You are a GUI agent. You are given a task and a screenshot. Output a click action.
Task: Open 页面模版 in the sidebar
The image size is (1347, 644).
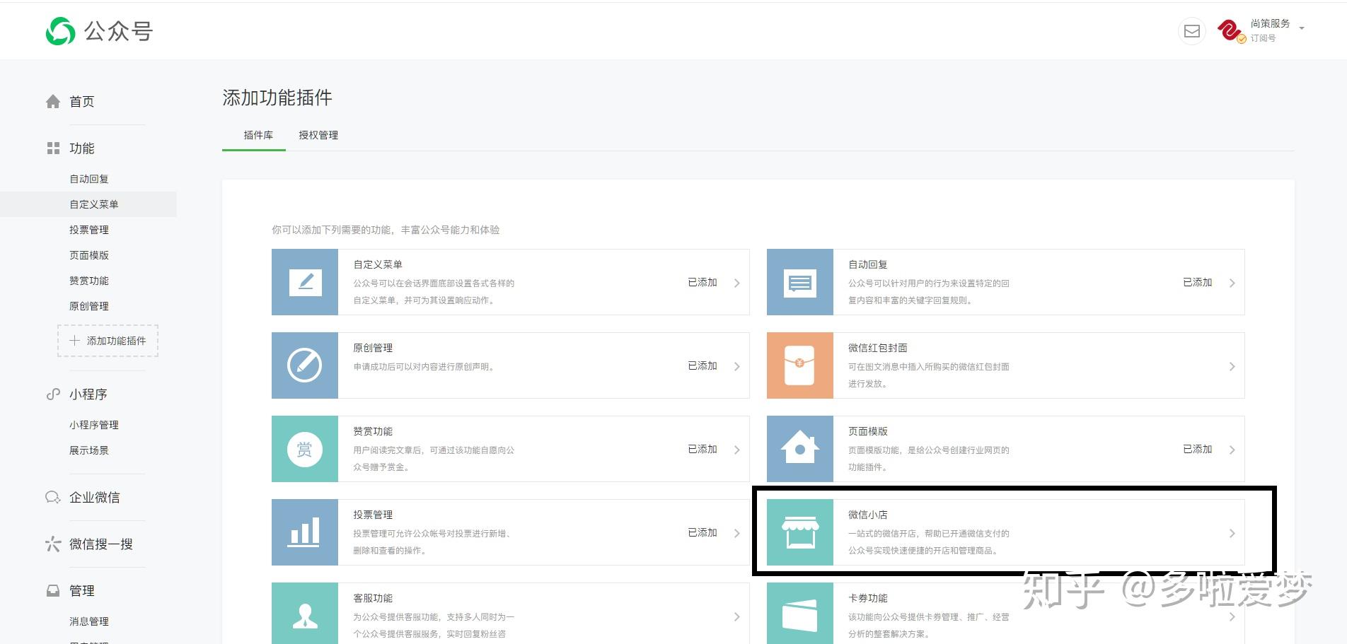coord(89,255)
